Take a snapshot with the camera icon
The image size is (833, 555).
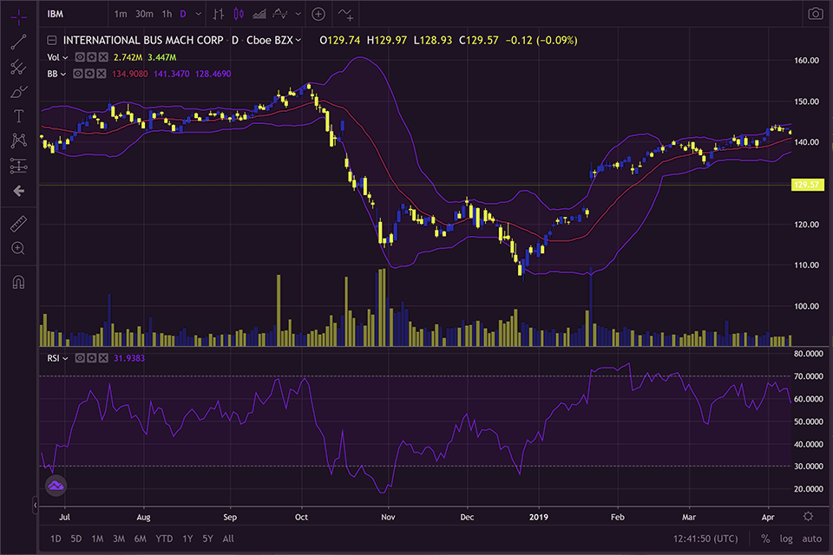pos(814,13)
